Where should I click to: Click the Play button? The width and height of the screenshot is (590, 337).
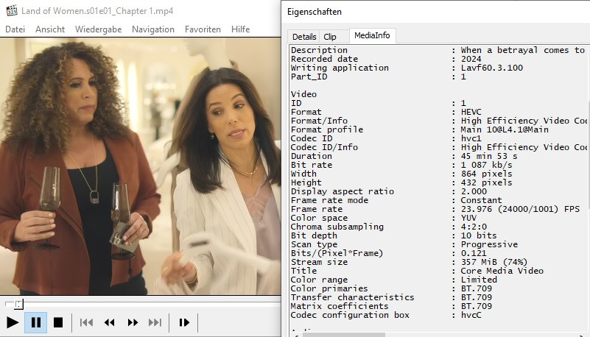13,322
